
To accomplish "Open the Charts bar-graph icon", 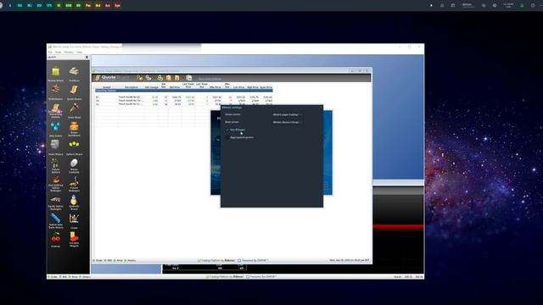I will click(74, 219).
